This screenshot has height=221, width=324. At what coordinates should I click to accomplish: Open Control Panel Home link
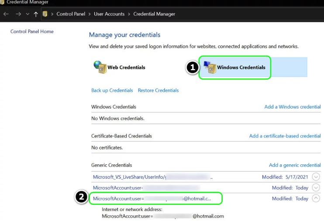pos(32,31)
